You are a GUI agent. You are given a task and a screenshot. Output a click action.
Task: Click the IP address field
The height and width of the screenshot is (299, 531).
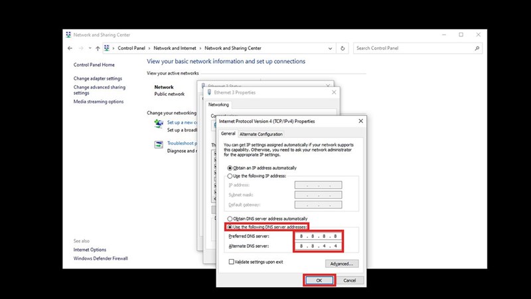click(319, 185)
